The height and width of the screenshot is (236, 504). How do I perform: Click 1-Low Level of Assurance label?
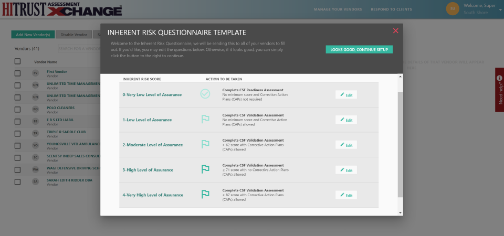147,120
